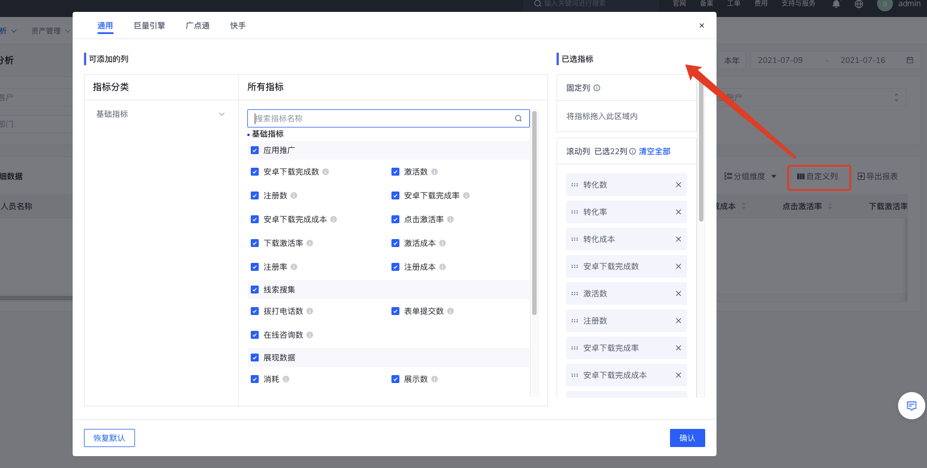
Task: Uncheck 表单提交数 checkbox
Action: (395, 311)
